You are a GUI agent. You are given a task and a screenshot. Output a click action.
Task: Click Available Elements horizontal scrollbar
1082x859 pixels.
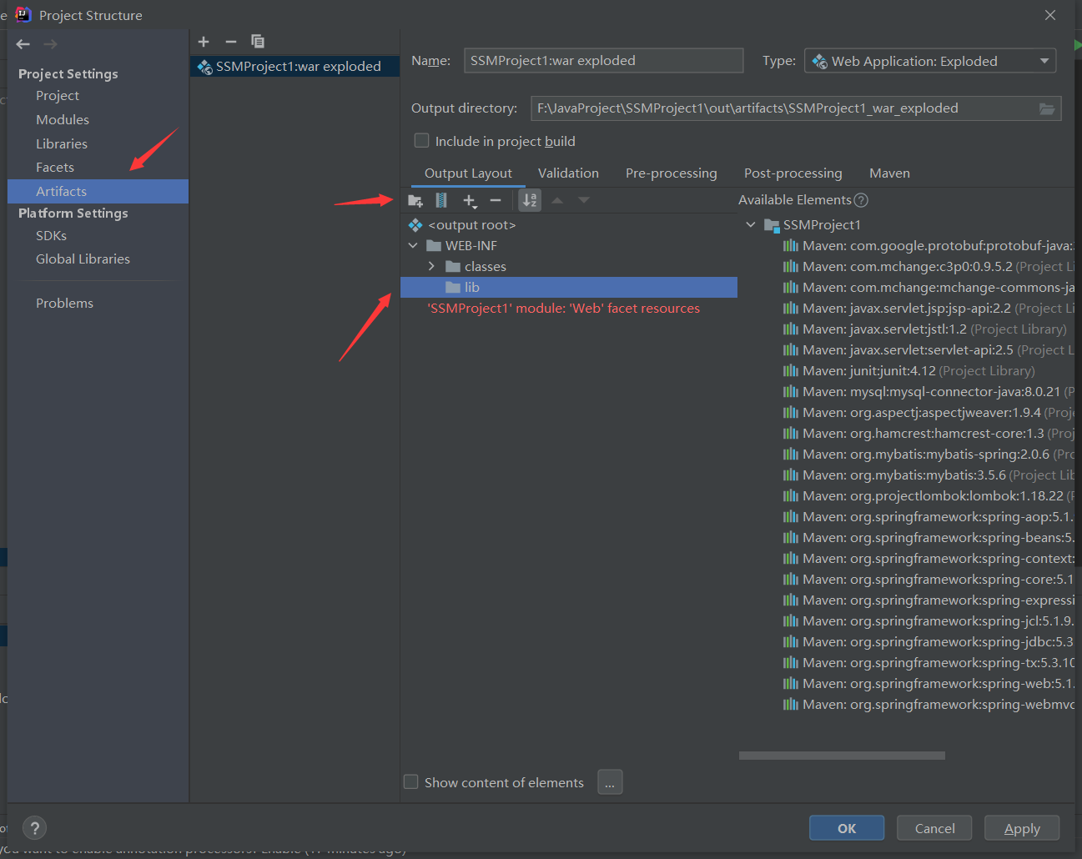(x=842, y=756)
